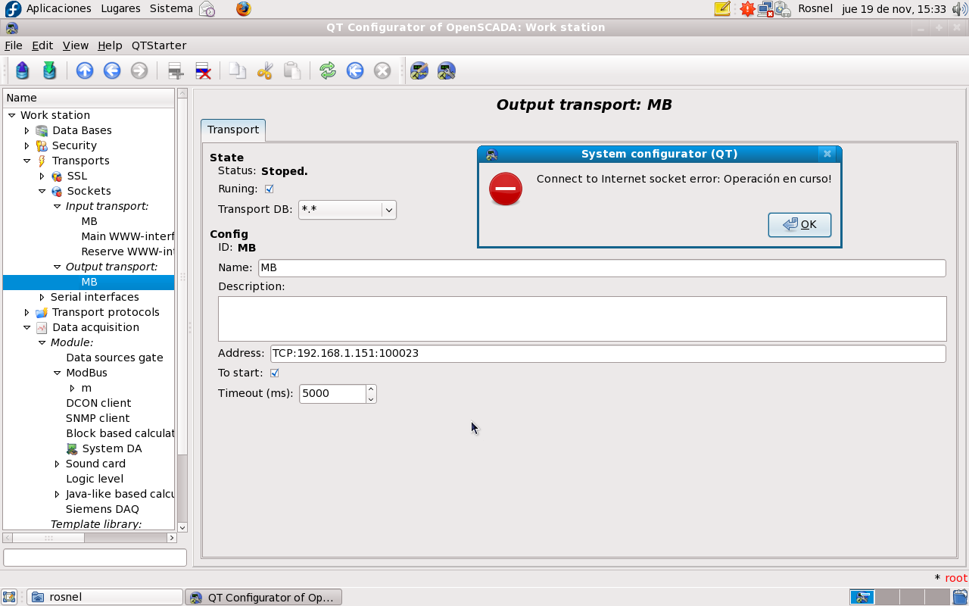
Task: Launch Firefox from the top panel
Action: pyautogui.click(x=242, y=9)
